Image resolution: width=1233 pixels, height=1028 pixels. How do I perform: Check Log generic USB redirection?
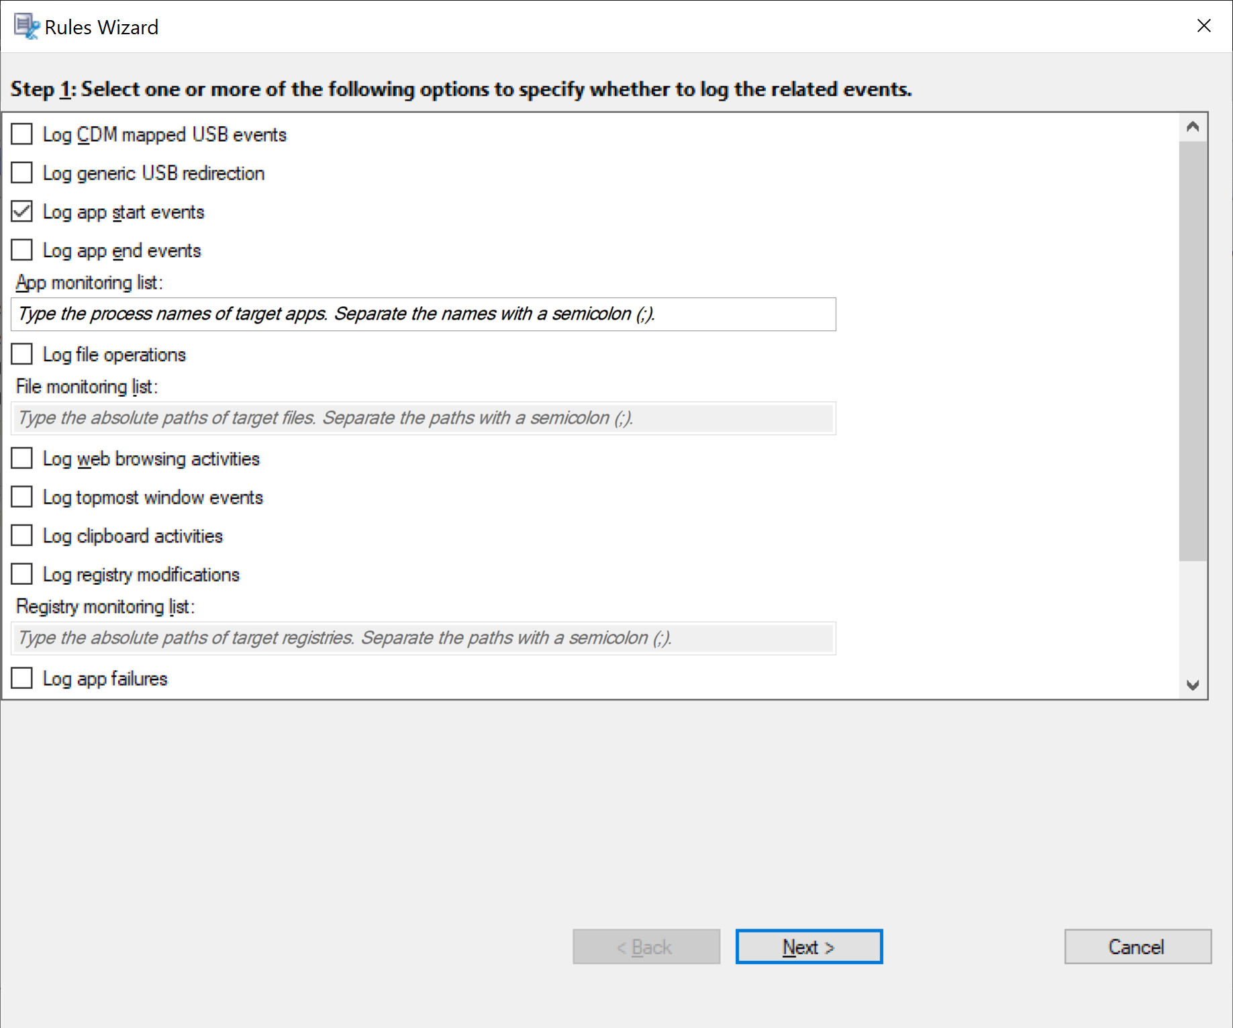[x=22, y=173]
